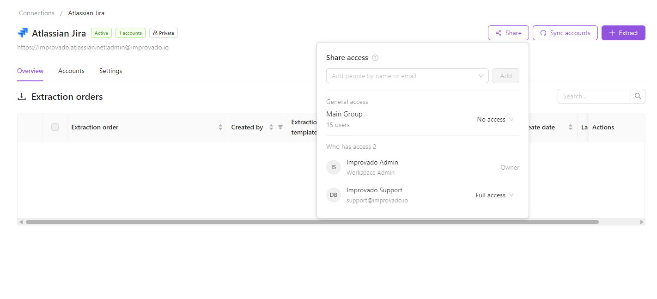Click the Who has access 2 label
This screenshot has width=657, height=299.
coord(351,146)
